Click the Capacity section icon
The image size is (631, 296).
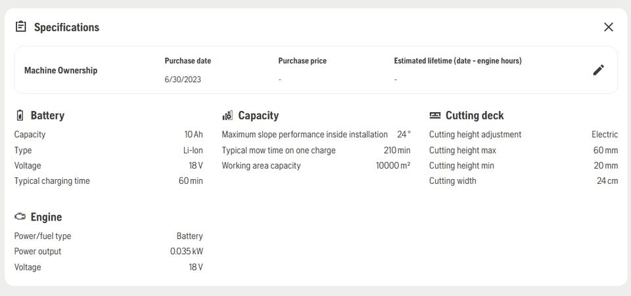227,116
